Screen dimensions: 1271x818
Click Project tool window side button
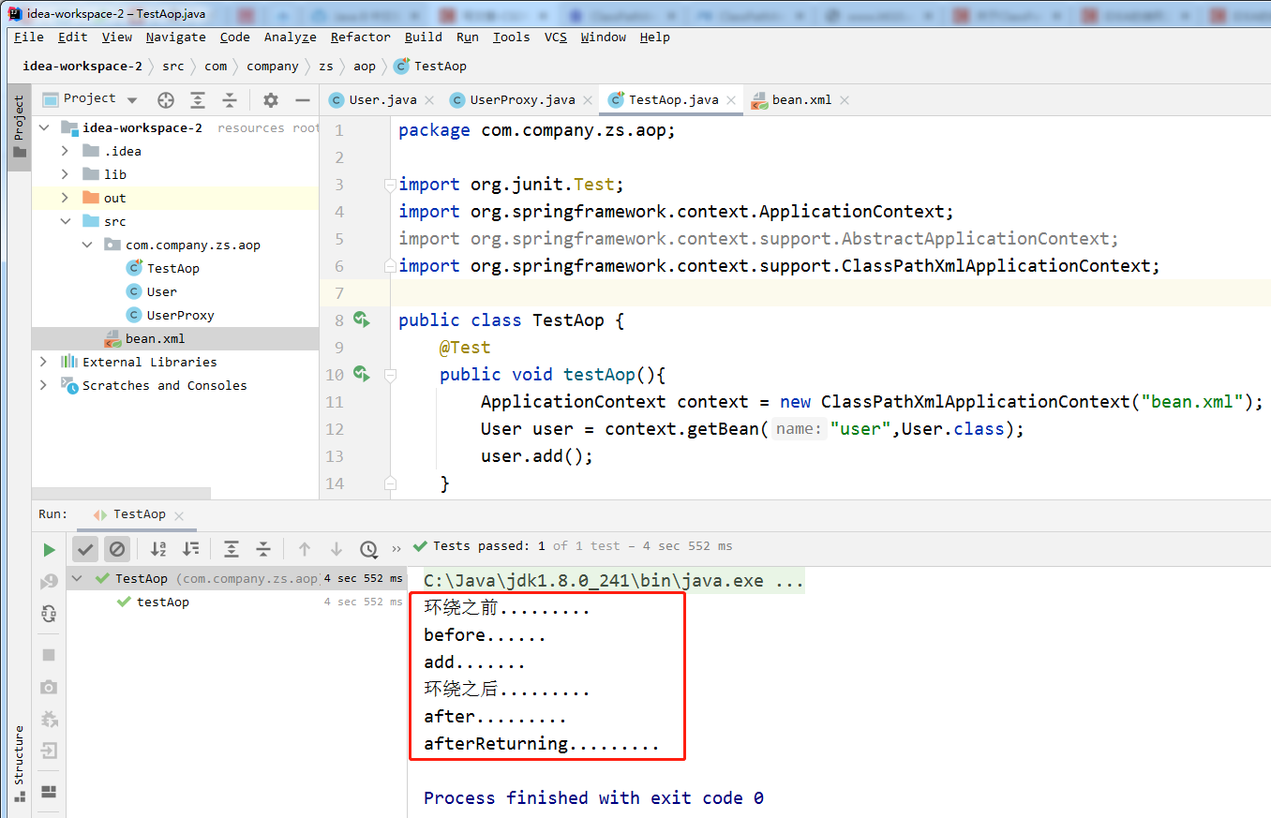point(19,127)
